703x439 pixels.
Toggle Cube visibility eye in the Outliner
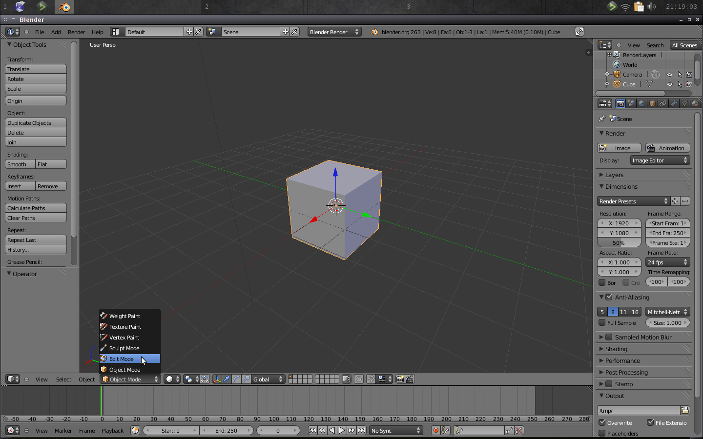669,84
